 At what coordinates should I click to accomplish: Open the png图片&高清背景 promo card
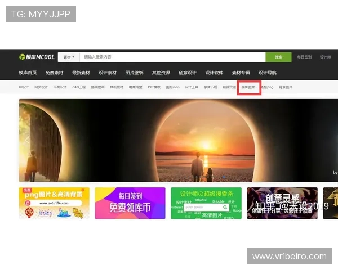click(54, 203)
